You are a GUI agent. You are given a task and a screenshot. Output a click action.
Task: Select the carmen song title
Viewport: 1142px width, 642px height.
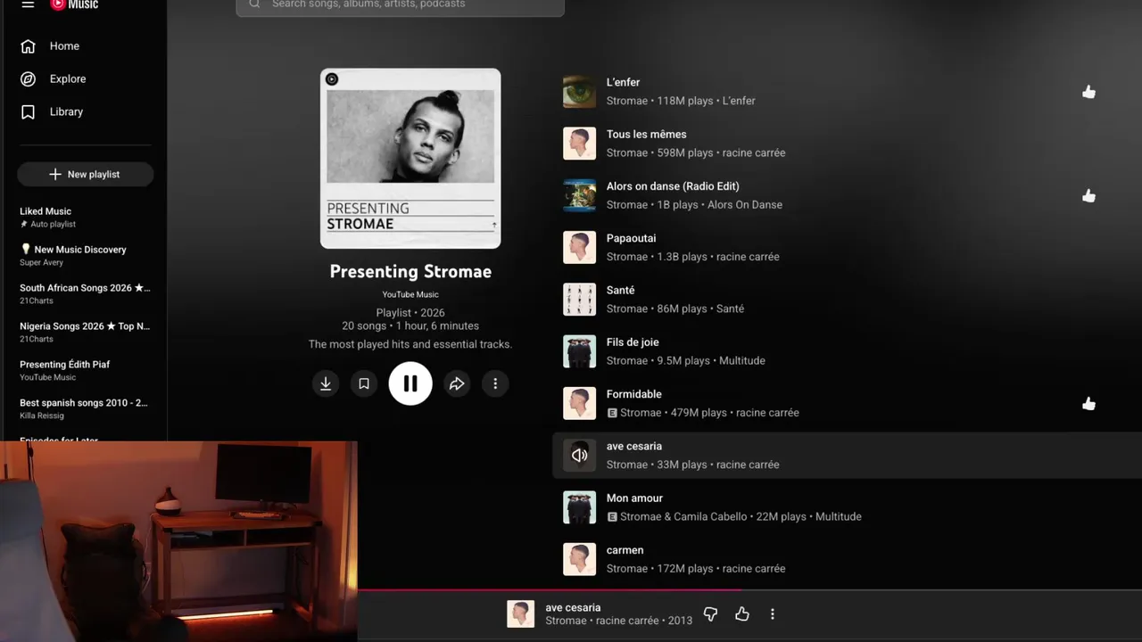click(x=625, y=550)
